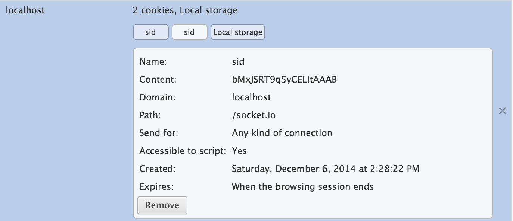
Task: Select the second unhighlighted sid cookie chip
Action: coord(189,32)
